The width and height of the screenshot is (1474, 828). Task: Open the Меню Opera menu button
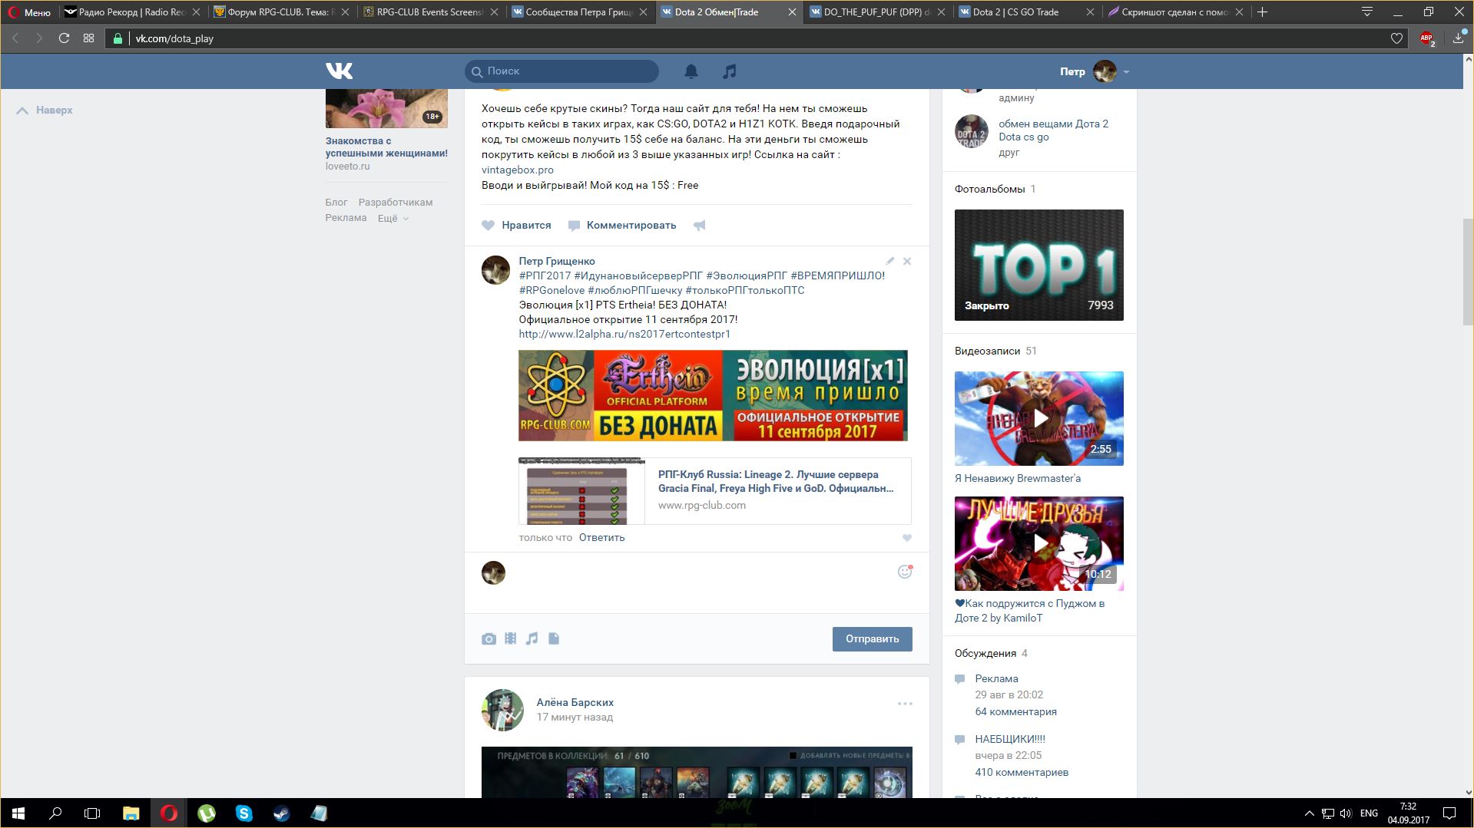point(29,12)
